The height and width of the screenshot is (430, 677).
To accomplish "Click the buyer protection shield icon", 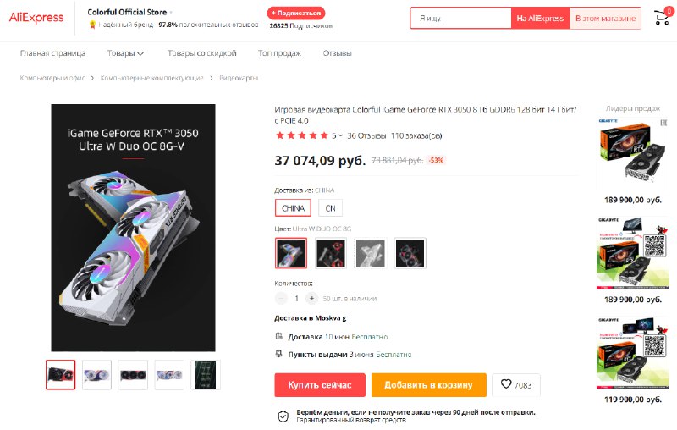I will tap(283, 416).
